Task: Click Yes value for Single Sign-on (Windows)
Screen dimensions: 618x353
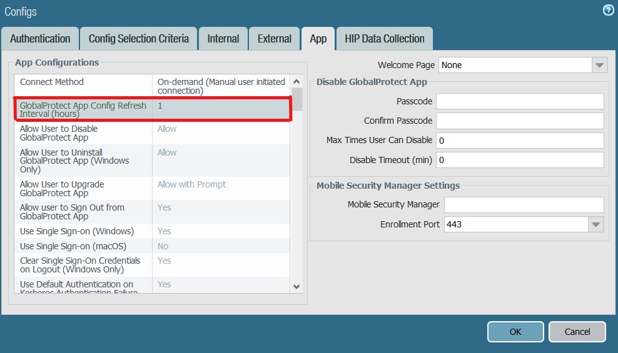Action: (164, 231)
